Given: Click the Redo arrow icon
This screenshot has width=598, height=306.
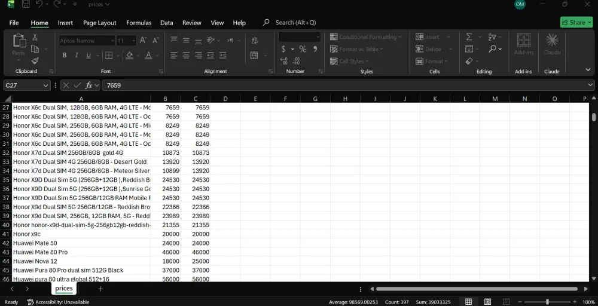Looking at the screenshot, I should tap(57, 4).
